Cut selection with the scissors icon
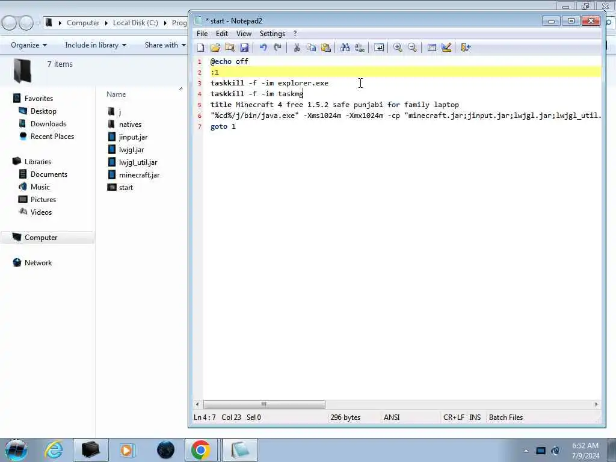Screen dimensions: 616x462 tap(297, 48)
